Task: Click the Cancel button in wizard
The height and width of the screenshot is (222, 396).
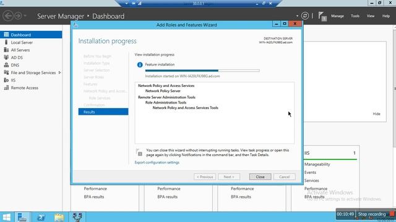Action: [285, 177]
